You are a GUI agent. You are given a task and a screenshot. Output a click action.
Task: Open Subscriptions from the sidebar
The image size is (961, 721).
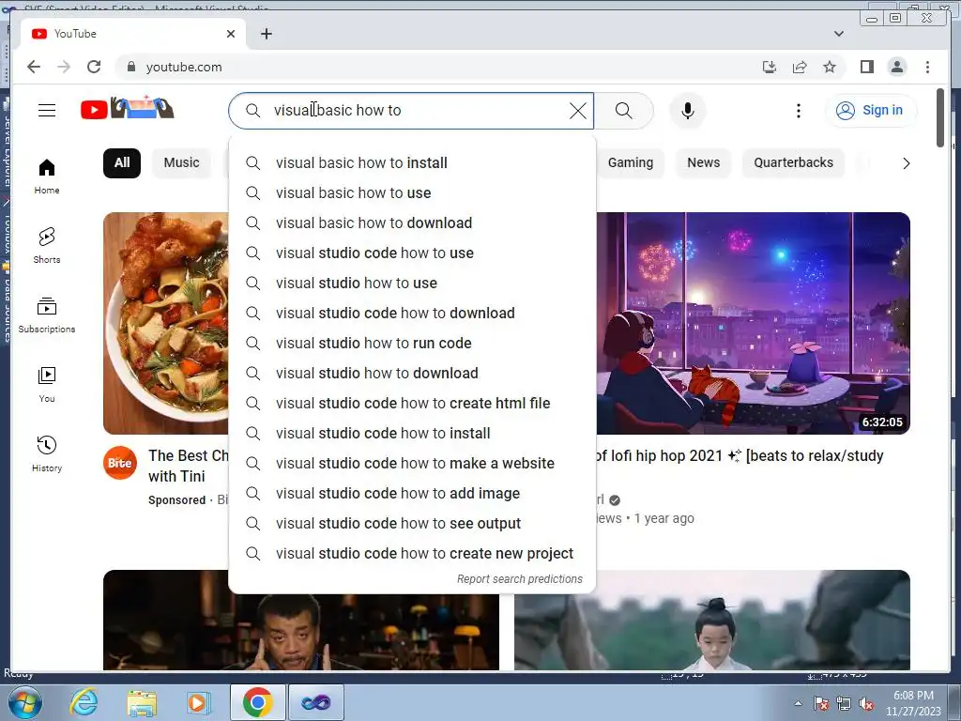(x=47, y=315)
